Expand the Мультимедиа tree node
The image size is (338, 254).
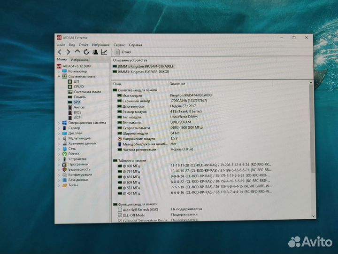click(x=59, y=138)
